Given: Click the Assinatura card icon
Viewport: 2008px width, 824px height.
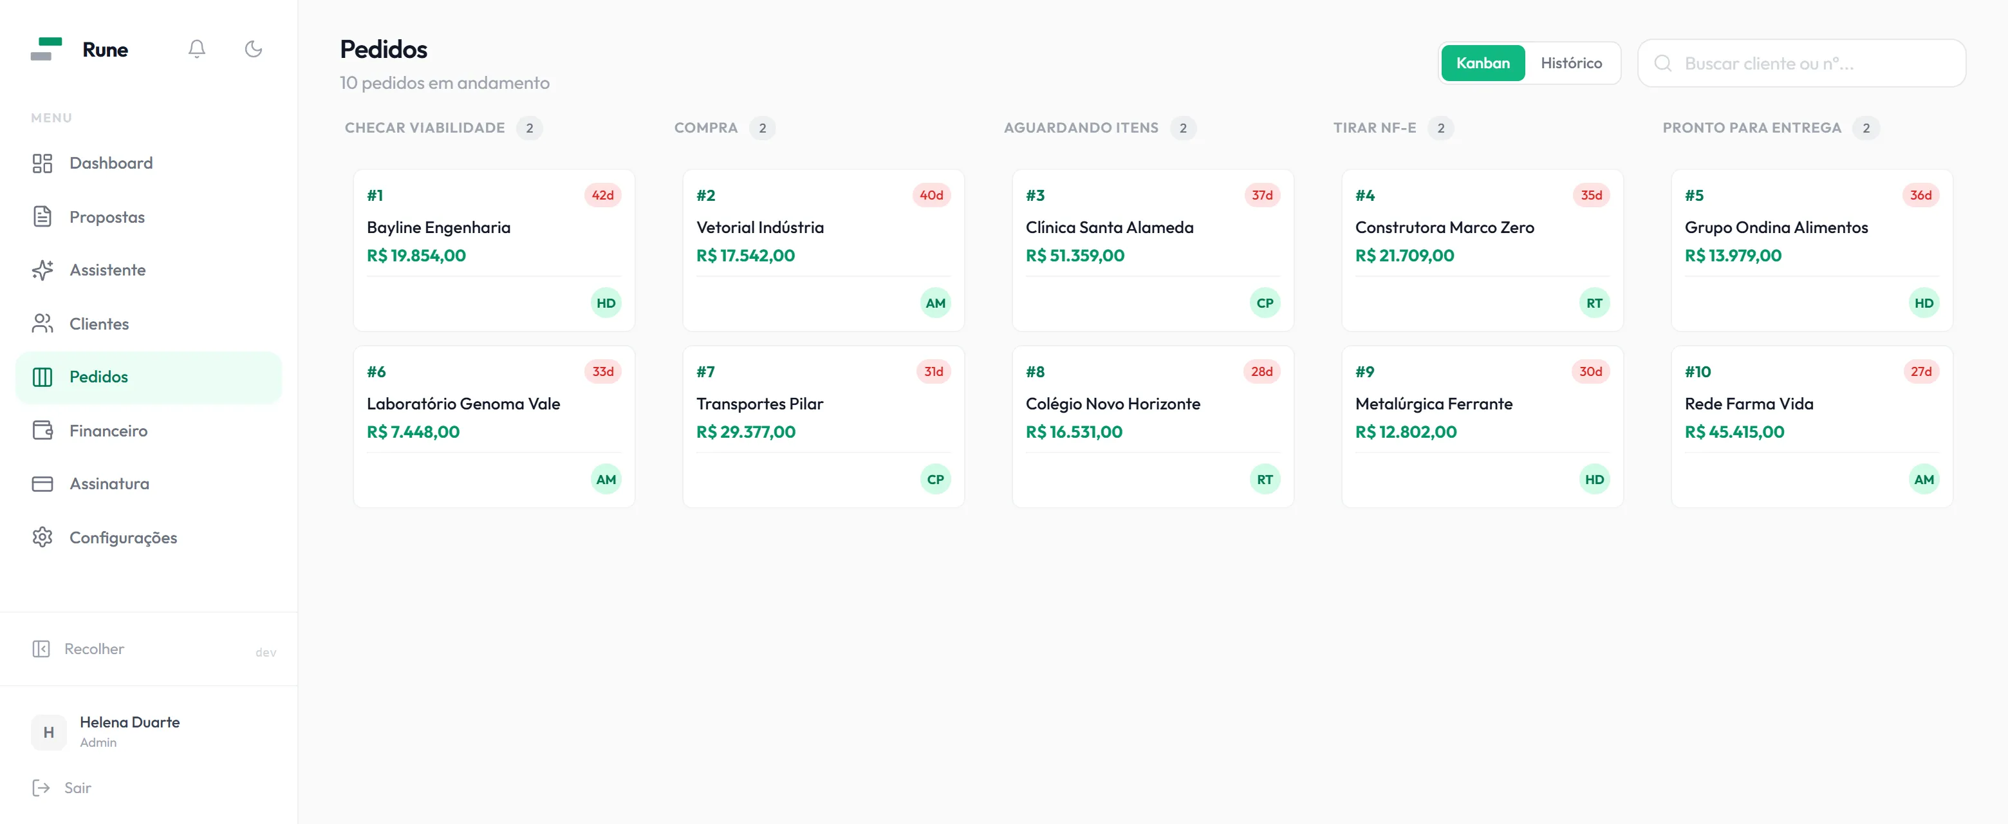Looking at the screenshot, I should pyautogui.click(x=42, y=484).
